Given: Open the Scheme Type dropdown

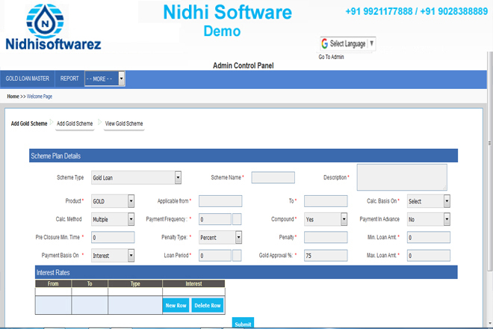Looking at the screenshot, I should point(136,177).
